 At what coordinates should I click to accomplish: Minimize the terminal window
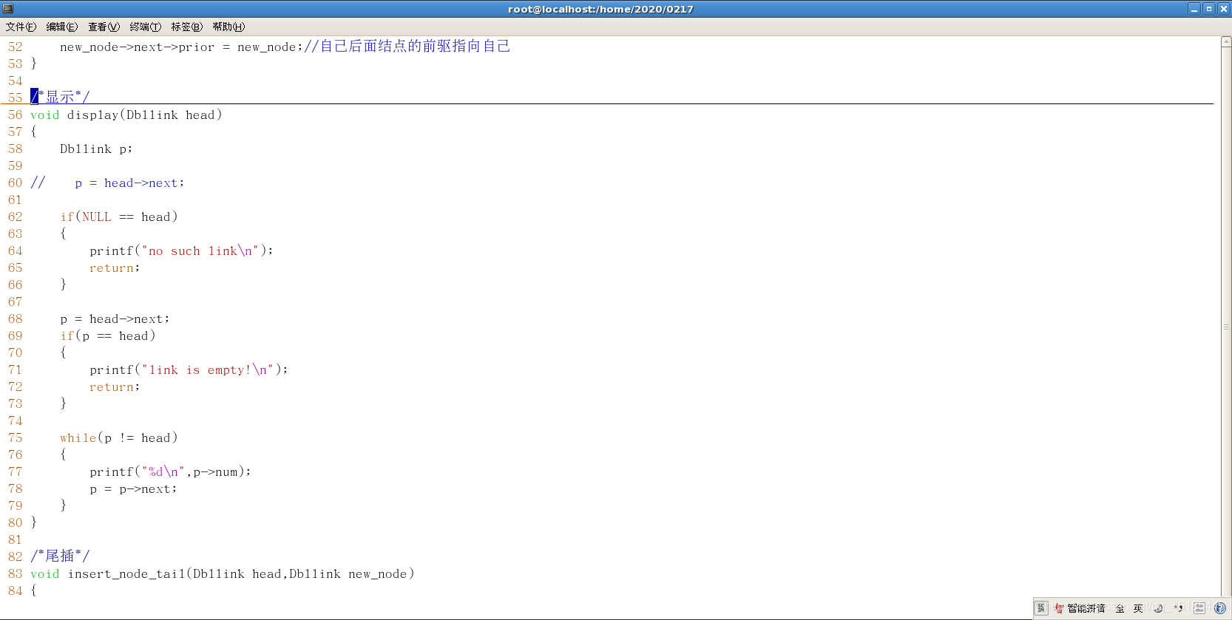(1194, 9)
